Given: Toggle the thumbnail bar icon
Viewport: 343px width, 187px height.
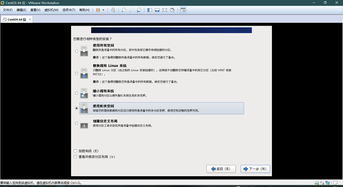Looking at the screenshot, I should point(157,10).
